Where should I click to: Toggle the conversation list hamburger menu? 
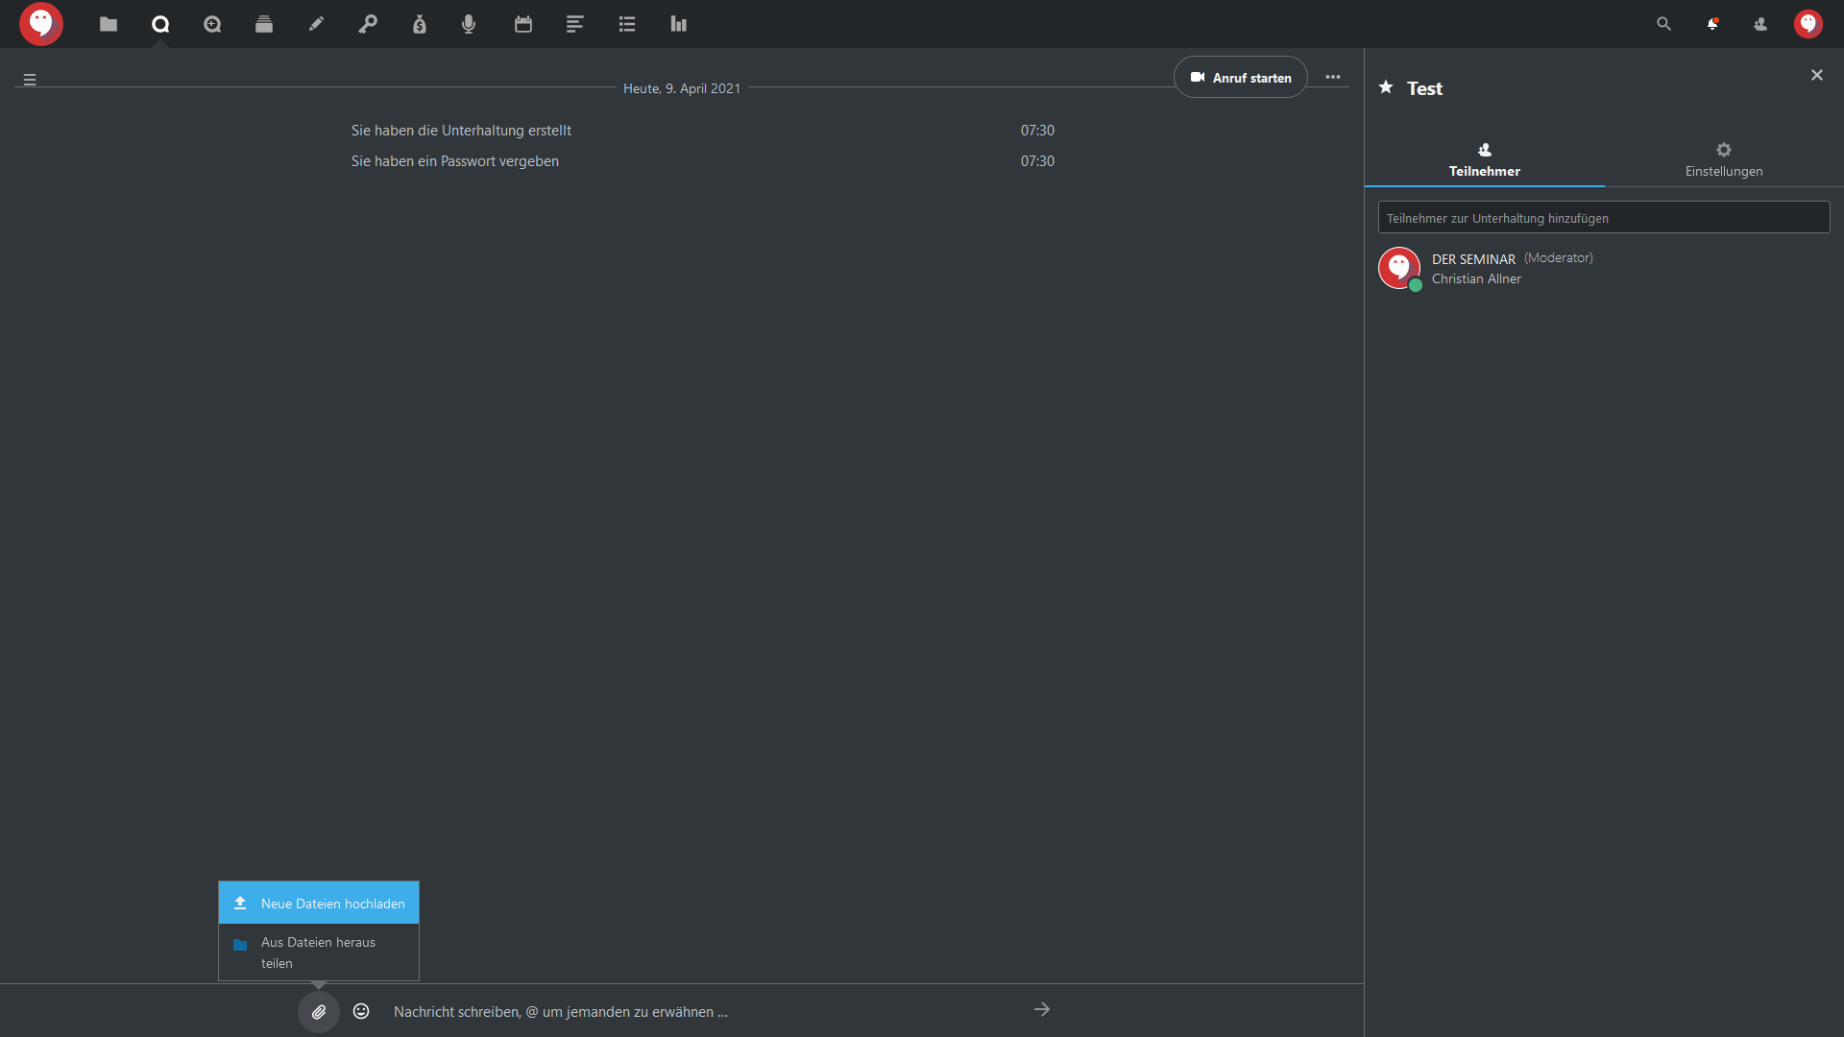(30, 80)
